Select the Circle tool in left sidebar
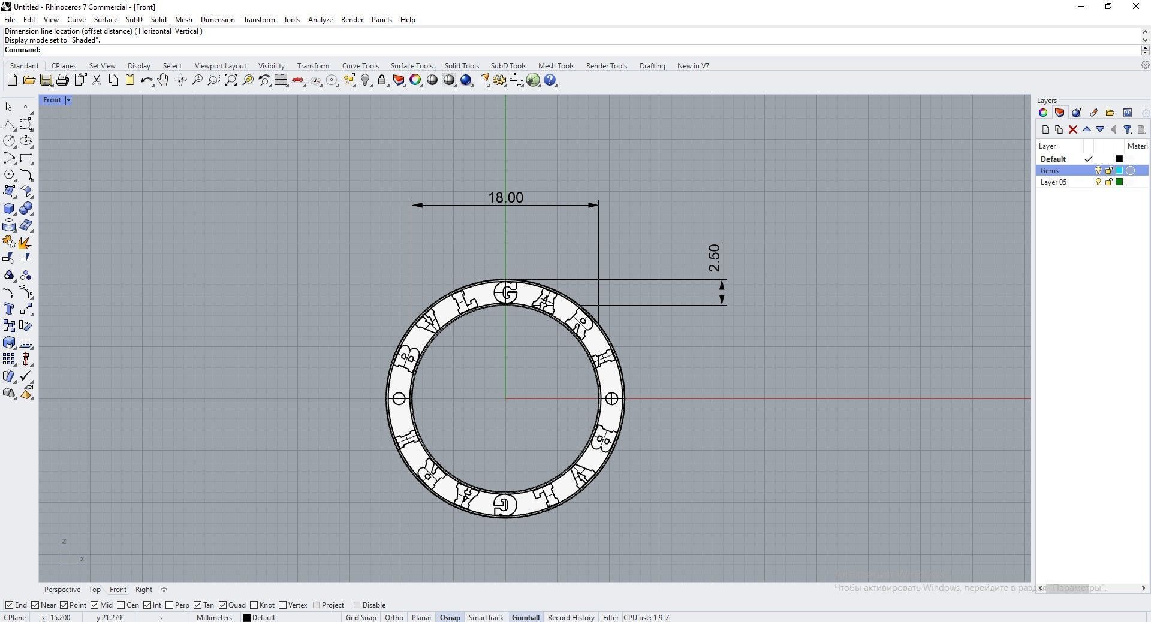 click(x=9, y=141)
